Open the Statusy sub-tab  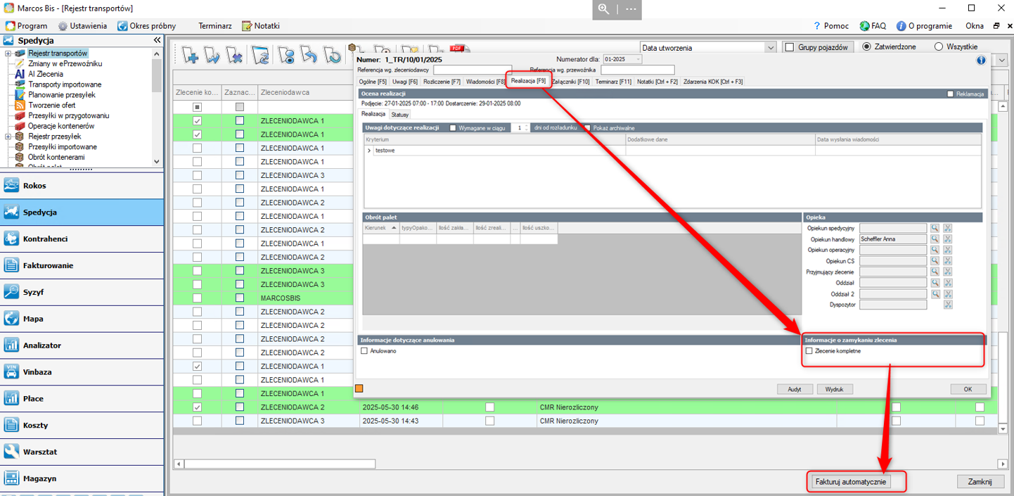click(x=400, y=114)
